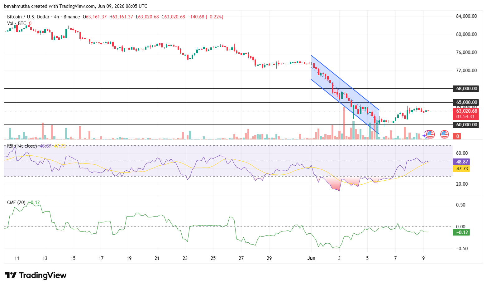
Task: Select the Vol · BTC volume legend
Action: [17, 23]
